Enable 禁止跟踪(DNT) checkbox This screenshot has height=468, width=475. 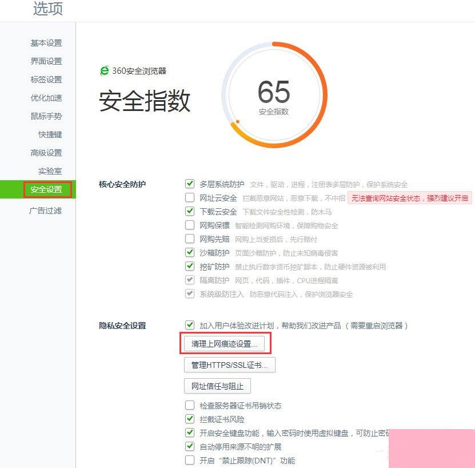(190, 460)
